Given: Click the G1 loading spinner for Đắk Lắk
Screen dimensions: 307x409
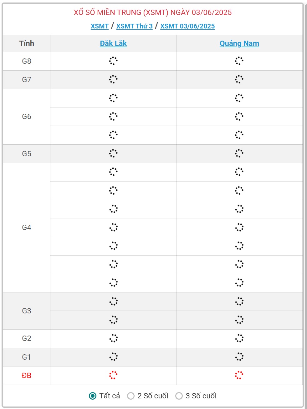Looking at the screenshot, I should pos(113,357).
